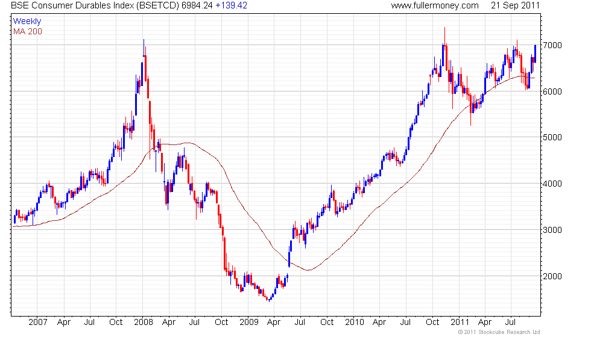The height and width of the screenshot is (337, 591).
Task: Click the 2000 price axis label
Action: click(554, 276)
